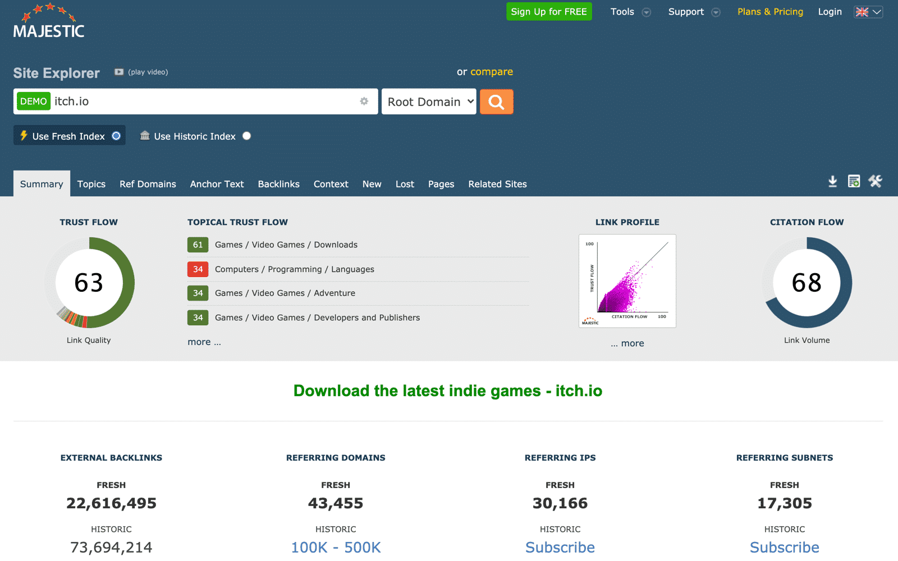
Task: Play the Site Explorer video icon
Action: click(x=119, y=72)
